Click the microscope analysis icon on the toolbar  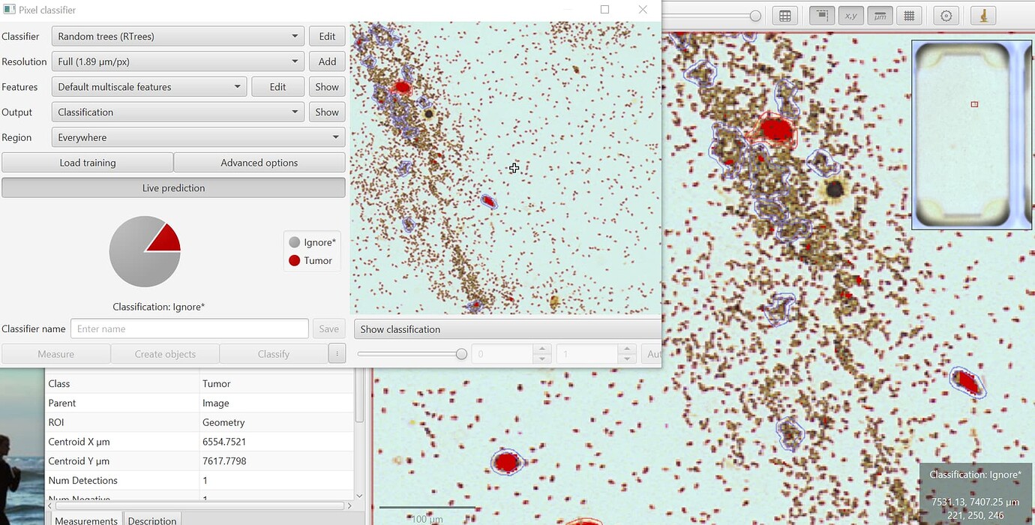click(x=982, y=15)
